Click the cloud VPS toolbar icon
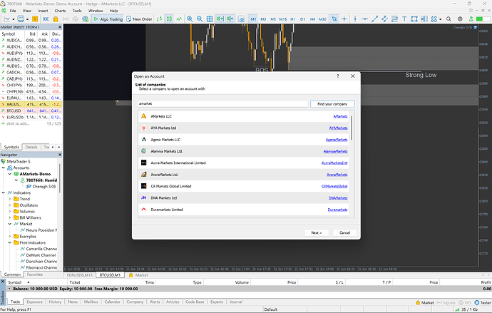 76,19
